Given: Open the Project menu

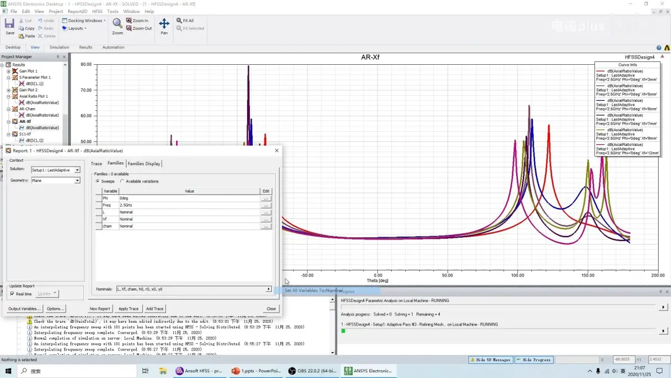Looking at the screenshot, I should pos(56,12).
